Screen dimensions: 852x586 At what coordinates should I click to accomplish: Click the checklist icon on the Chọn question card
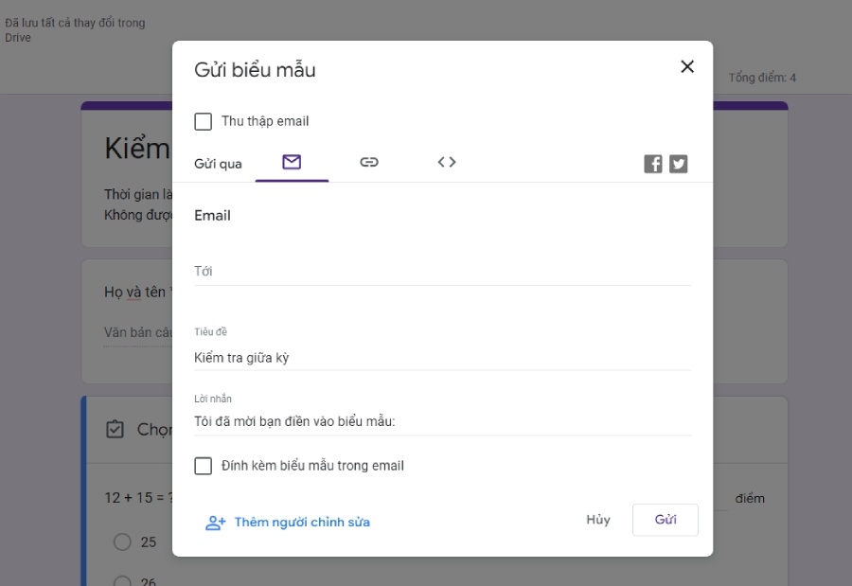(114, 429)
